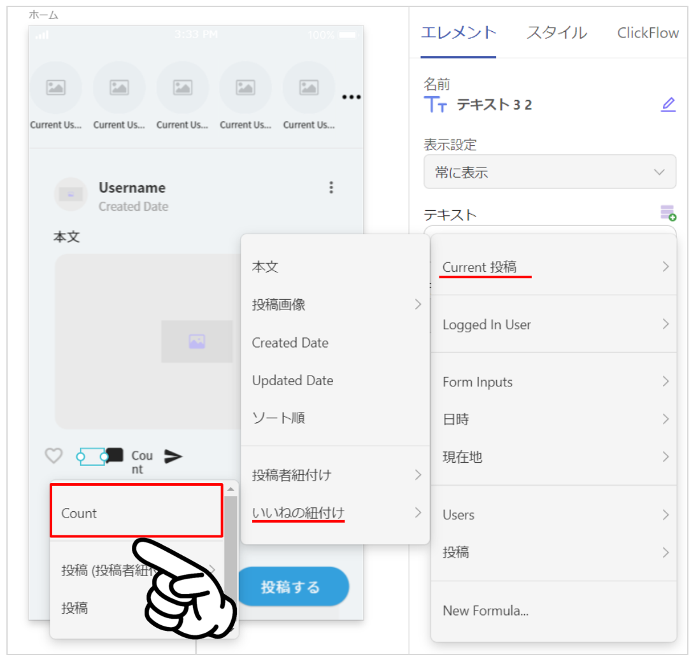Click the テキスト 3 2 element name
Viewport: 698px width, 664px height.
pyautogui.click(x=494, y=105)
